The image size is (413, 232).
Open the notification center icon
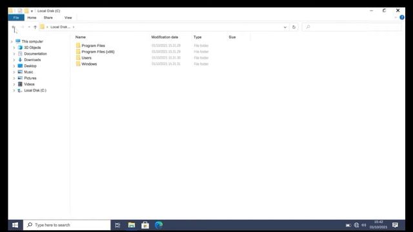point(395,225)
